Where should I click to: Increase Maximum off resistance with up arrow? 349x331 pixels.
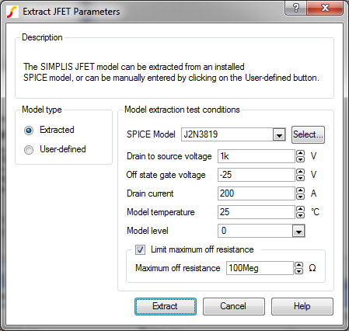click(298, 265)
